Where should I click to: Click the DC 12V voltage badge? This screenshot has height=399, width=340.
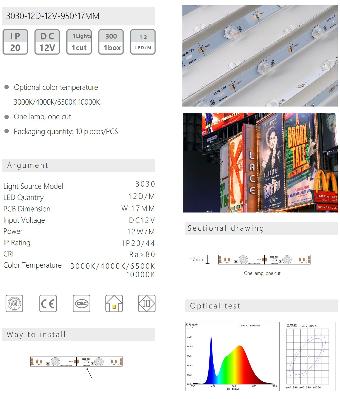point(47,42)
